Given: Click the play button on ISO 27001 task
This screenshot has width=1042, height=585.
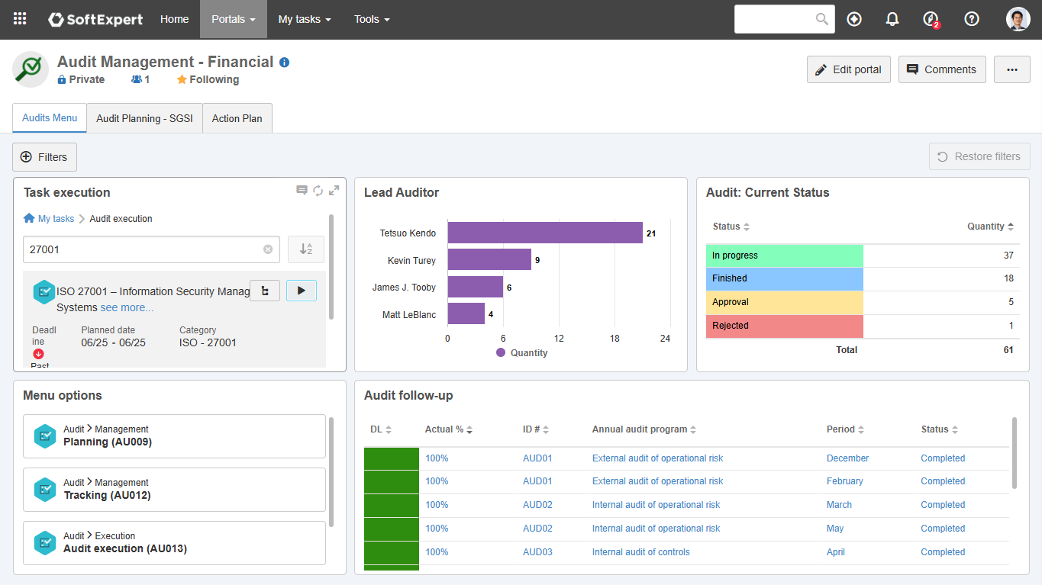Looking at the screenshot, I should (x=302, y=291).
